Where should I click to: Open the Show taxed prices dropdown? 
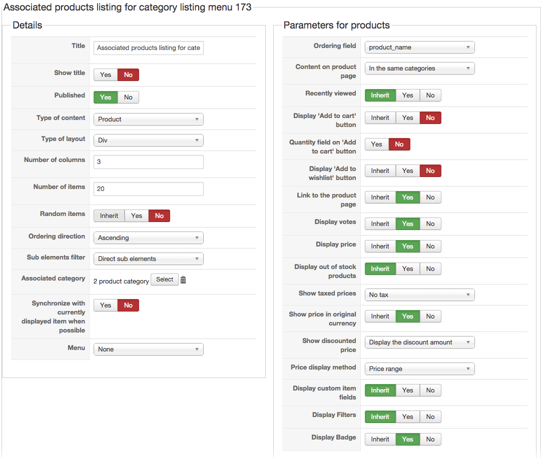click(x=419, y=294)
